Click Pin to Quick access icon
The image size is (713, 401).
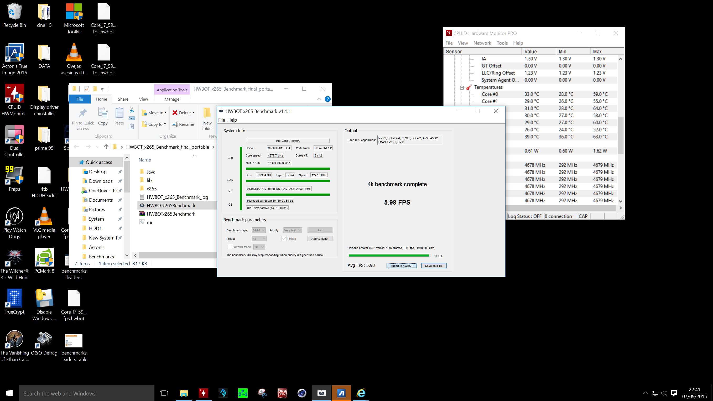coord(83,119)
